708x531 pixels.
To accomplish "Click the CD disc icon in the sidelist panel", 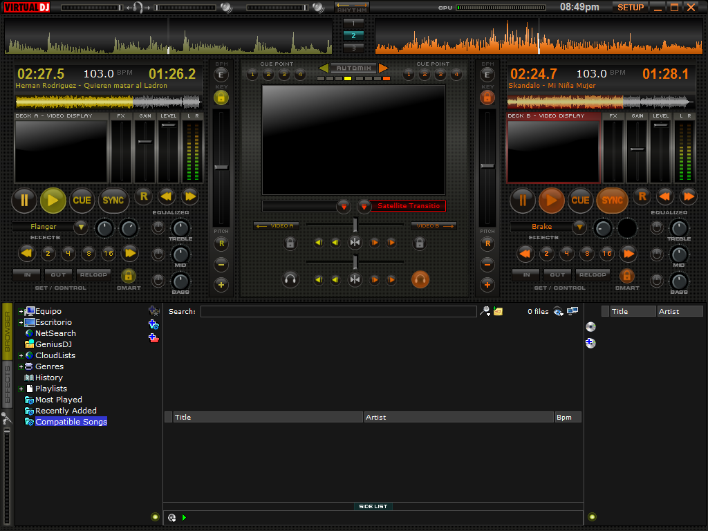I will (590, 326).
